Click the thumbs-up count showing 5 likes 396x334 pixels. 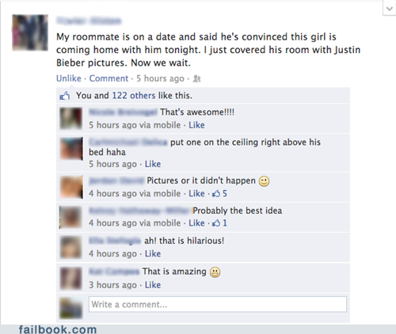pos(219,194)
